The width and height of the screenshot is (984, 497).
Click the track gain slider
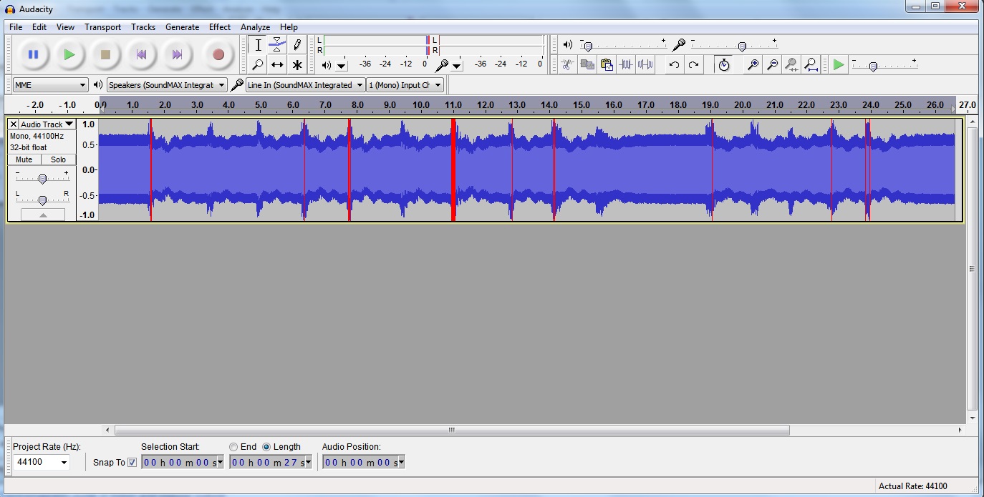pyautogui.click(x=42, y=179)
